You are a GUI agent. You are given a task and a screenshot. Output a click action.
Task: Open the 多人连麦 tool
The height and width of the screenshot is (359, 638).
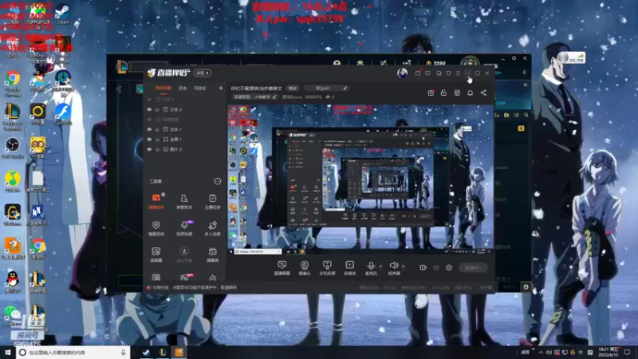pos(212,228)
